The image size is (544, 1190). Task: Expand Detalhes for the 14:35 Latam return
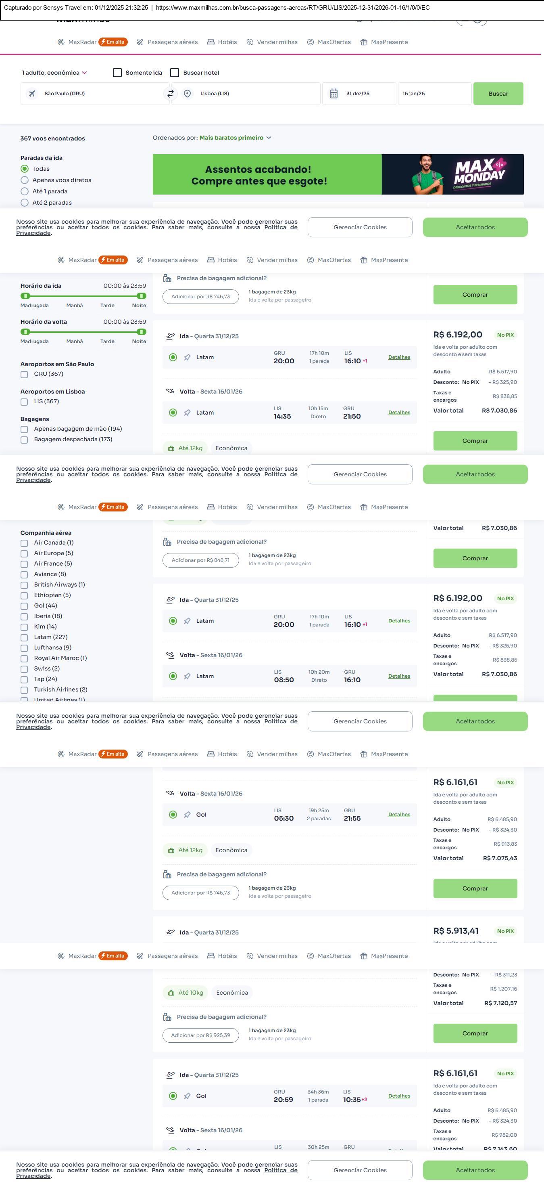pos(399,413)
